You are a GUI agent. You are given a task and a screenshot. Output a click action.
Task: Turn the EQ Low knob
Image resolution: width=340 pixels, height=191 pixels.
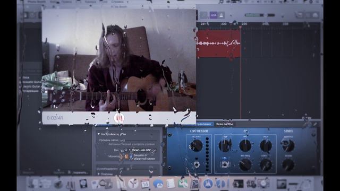225,145
